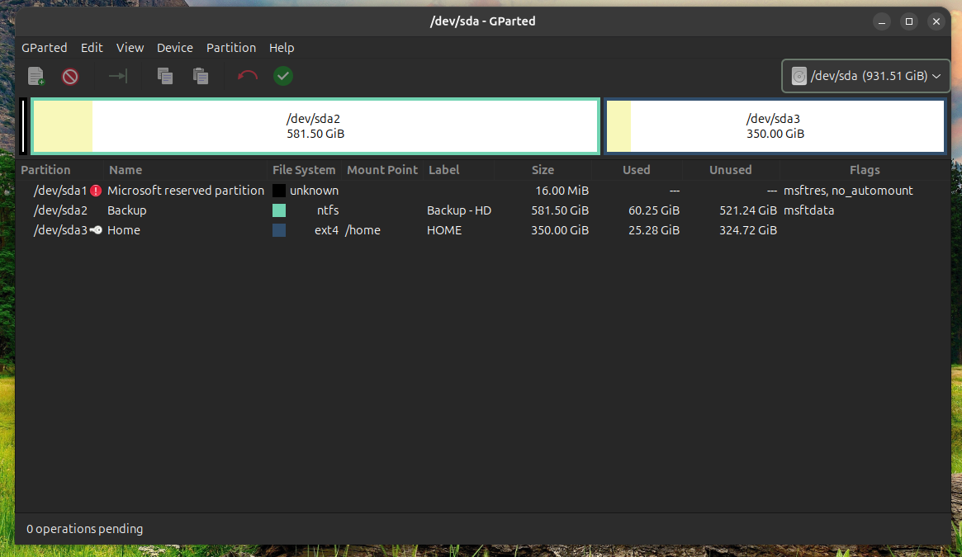The width and height of the screenshot is (962, 557).
Task: Open the /dev/sda device selector dropdown
Action: tap(865, 76)
